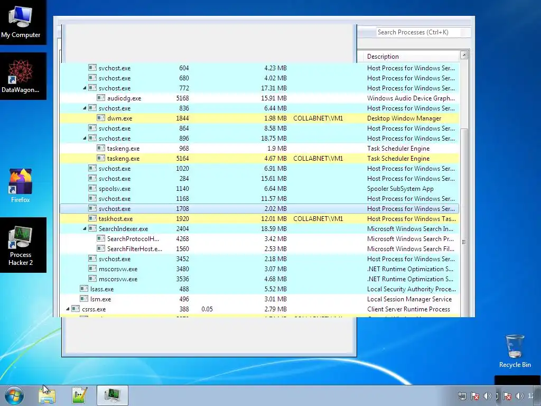Click the scrollbar up arrow
The image size is (541, 406).
464,55
